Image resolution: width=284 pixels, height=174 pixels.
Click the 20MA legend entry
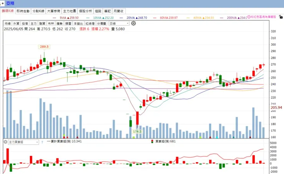click(x=134, y=18)
